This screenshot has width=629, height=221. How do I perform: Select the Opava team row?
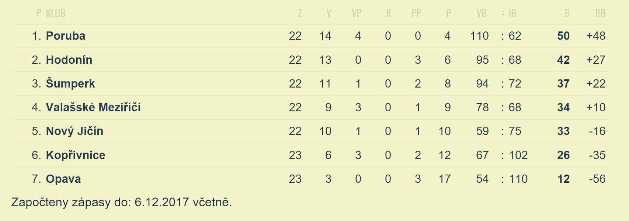309,179
